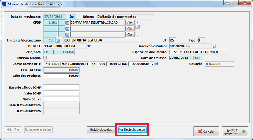Click Chave acesso segment 93419380000184
Image resolution: width=253 pixels, height=140 pixels.
(75, 64)
